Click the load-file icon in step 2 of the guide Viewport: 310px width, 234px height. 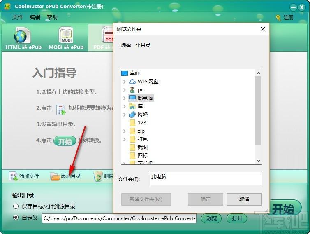(x=61, y=110)
